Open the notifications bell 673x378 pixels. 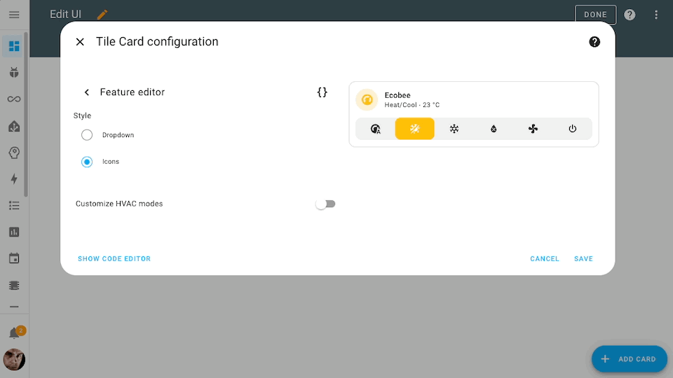[14, 333]
